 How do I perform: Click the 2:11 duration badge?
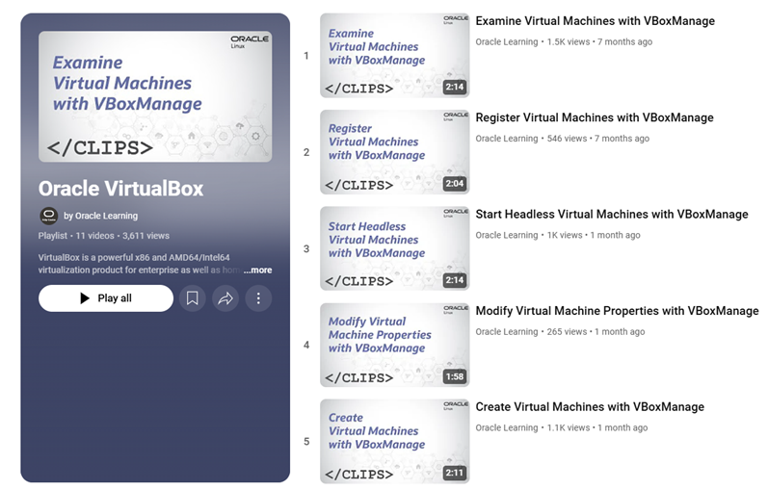coord(455,473)
